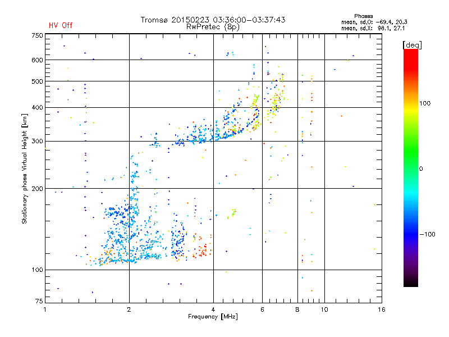Image resolution: width=449 pixels, height=337 pixels.
Task: Click the '4' frequency axis tick label
Action: pyautogui.click(x=213, y=309)
